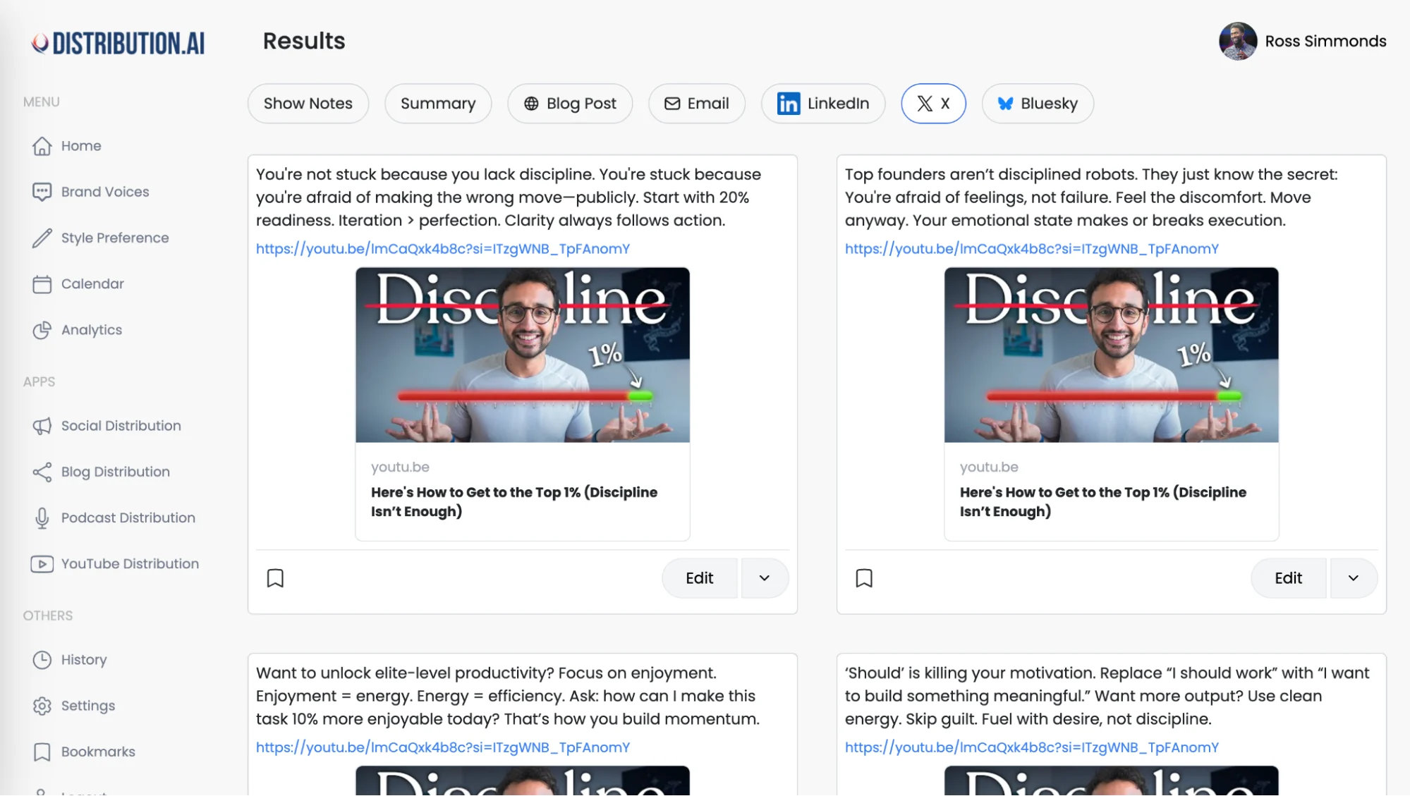Click the Home house icon
Image resolution: width=1410 pixels, height=796 pixels.
[42, 146]
